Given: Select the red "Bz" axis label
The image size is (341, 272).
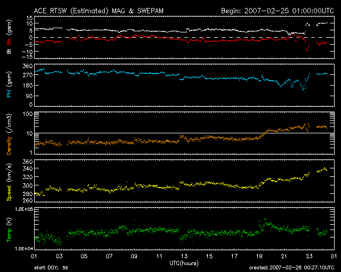Looking at the screenshot, I should [x=9, y=42].
